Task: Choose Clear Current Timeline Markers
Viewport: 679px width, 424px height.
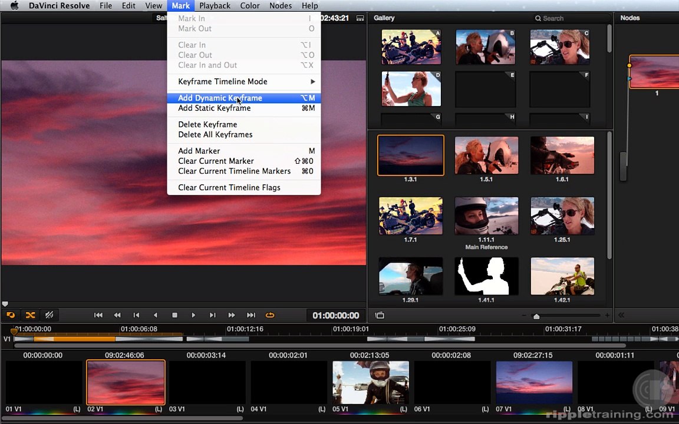Action: click(x=244, y=171)
